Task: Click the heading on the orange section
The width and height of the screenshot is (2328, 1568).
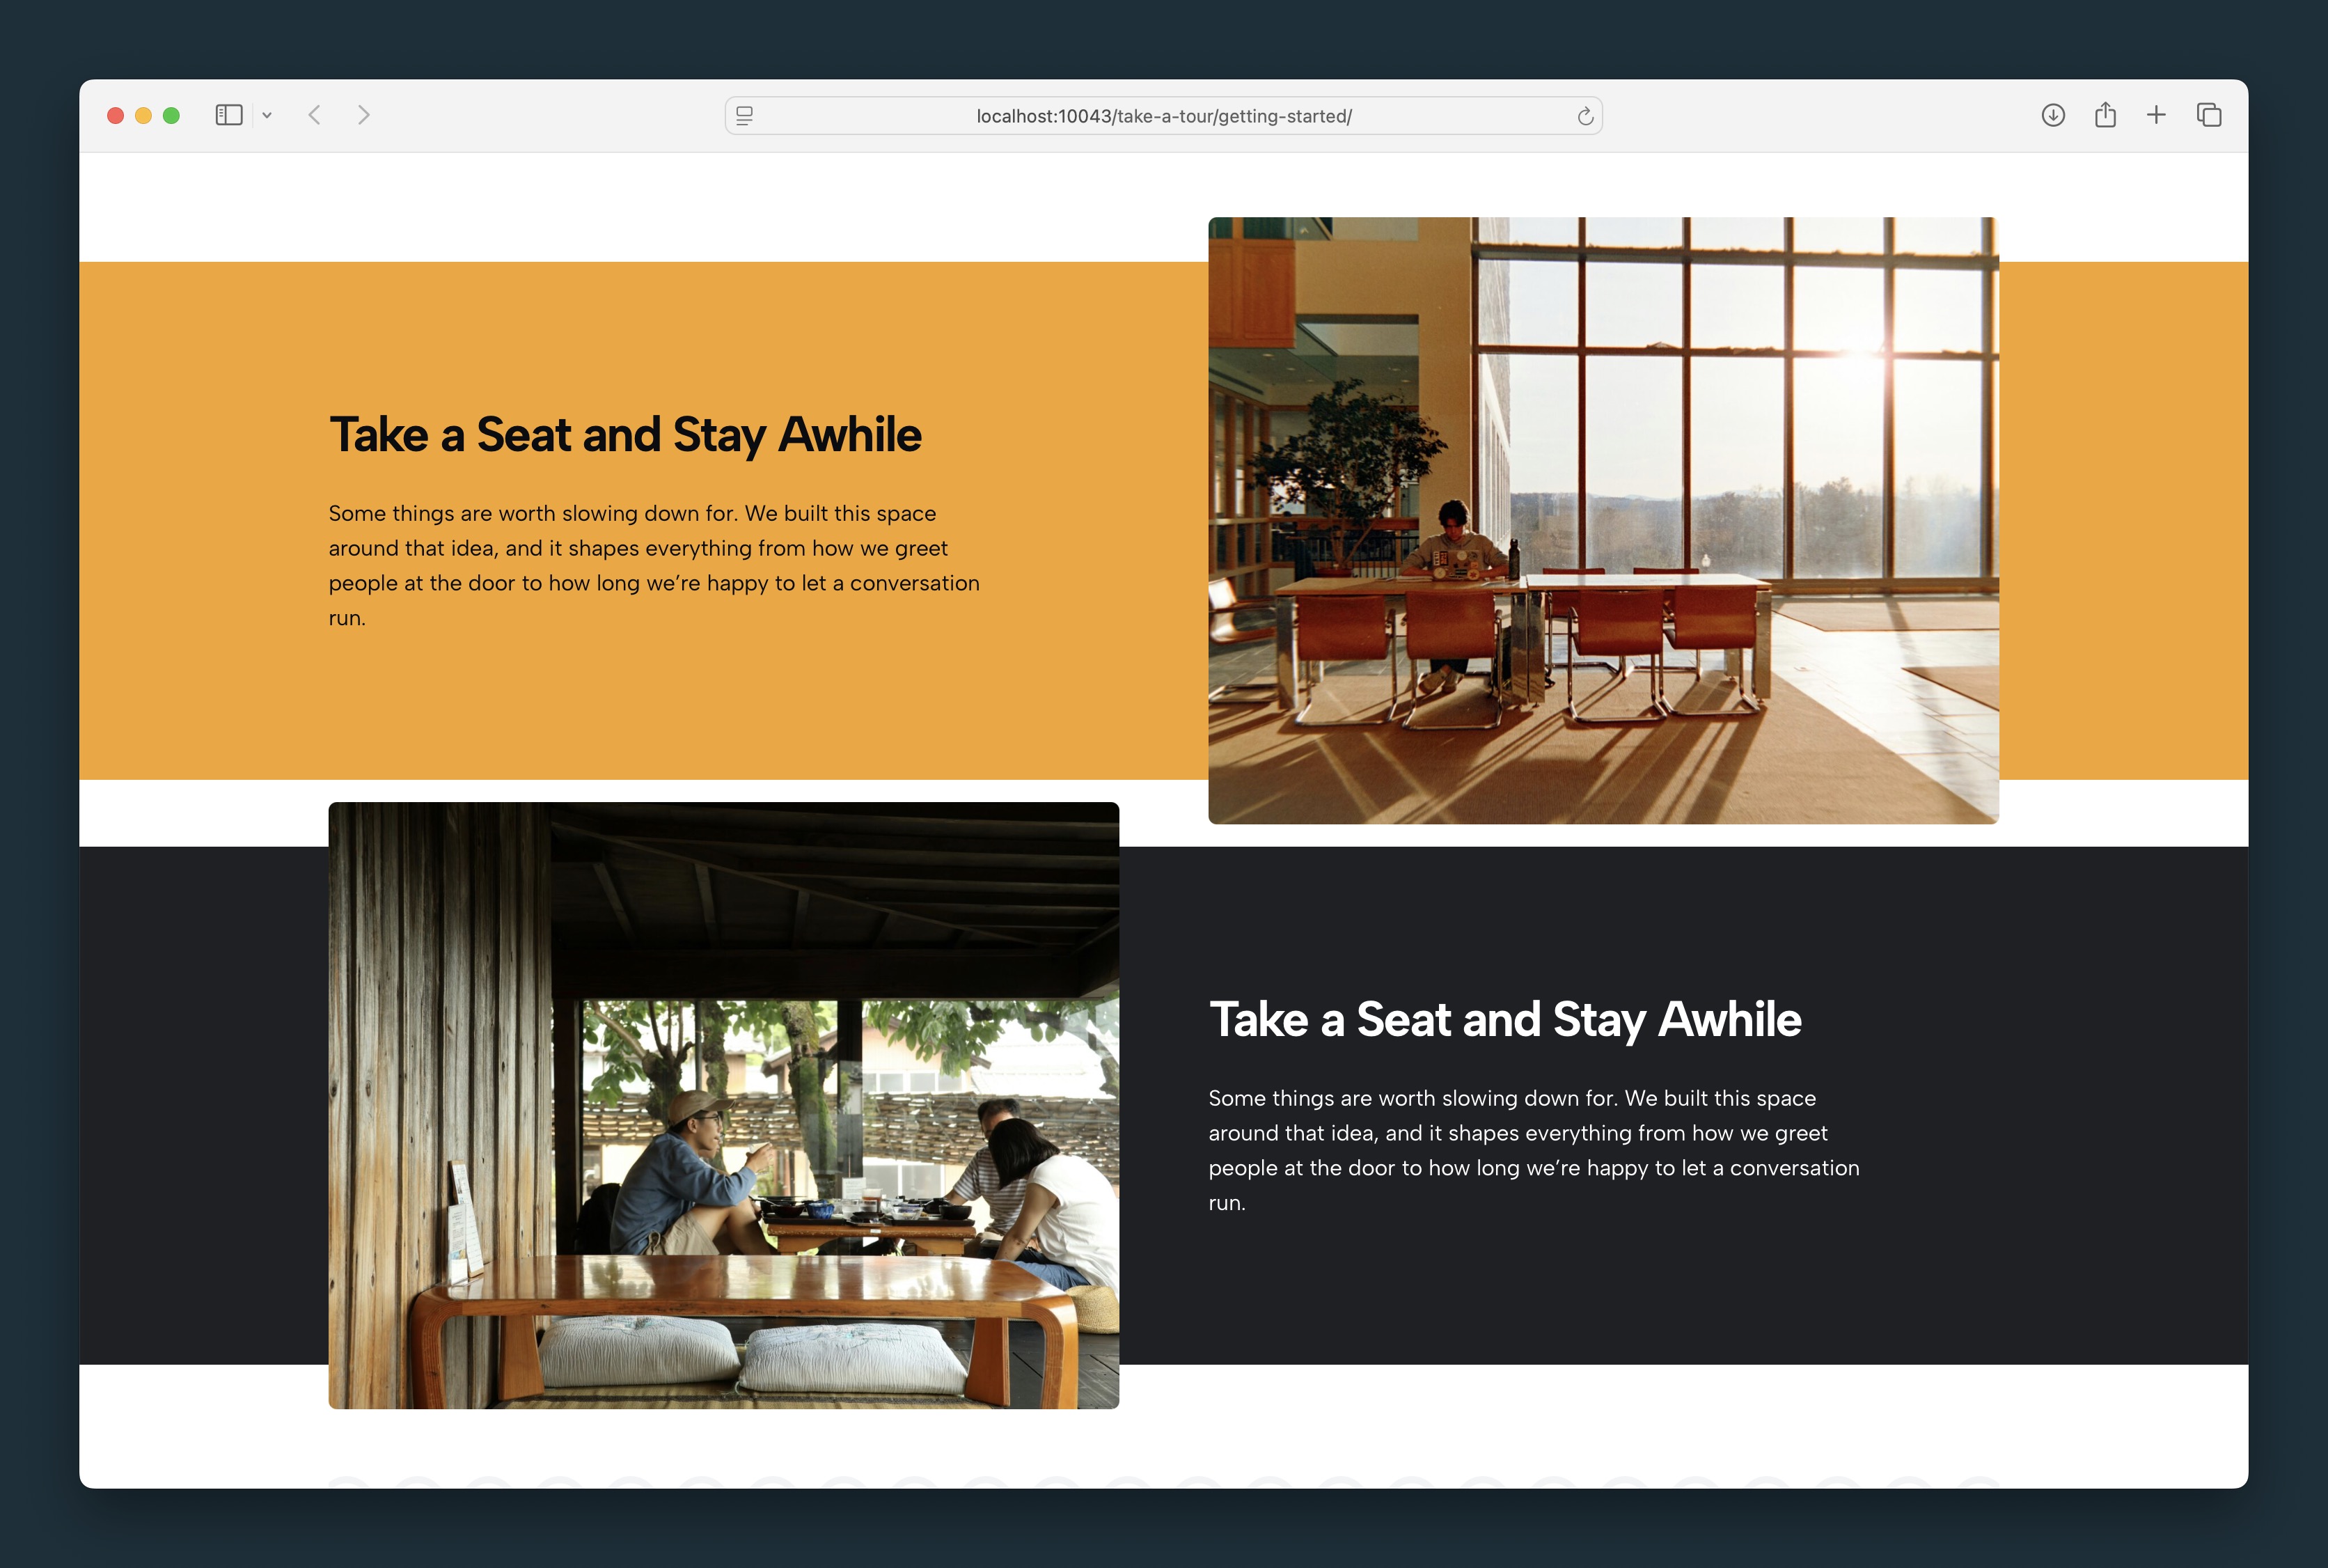Action: [x=626, y=435]
